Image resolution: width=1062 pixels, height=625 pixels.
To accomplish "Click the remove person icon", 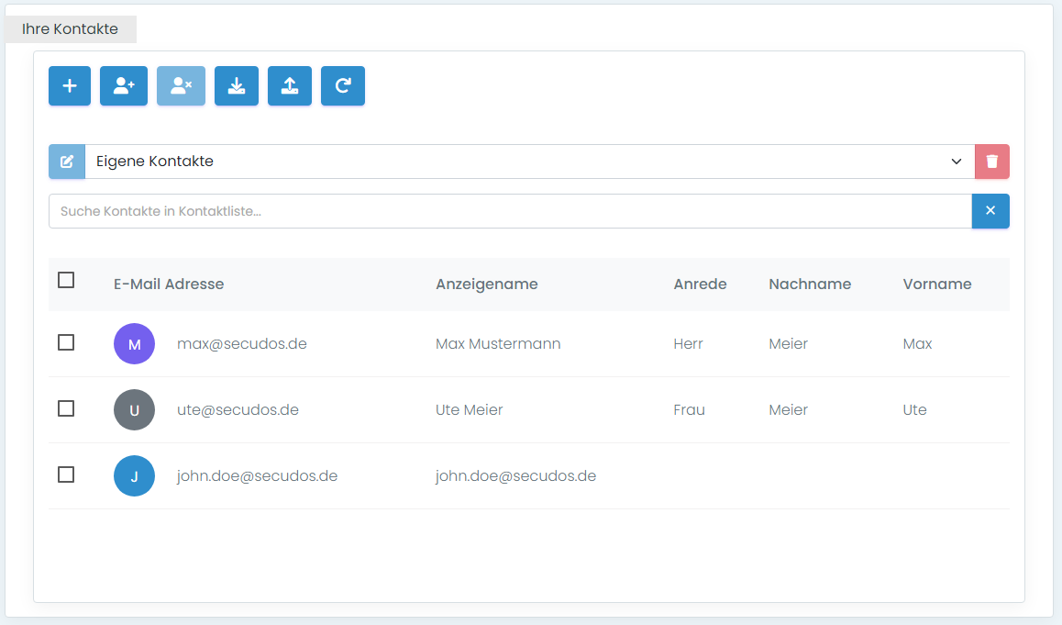I will coord(181,85).
